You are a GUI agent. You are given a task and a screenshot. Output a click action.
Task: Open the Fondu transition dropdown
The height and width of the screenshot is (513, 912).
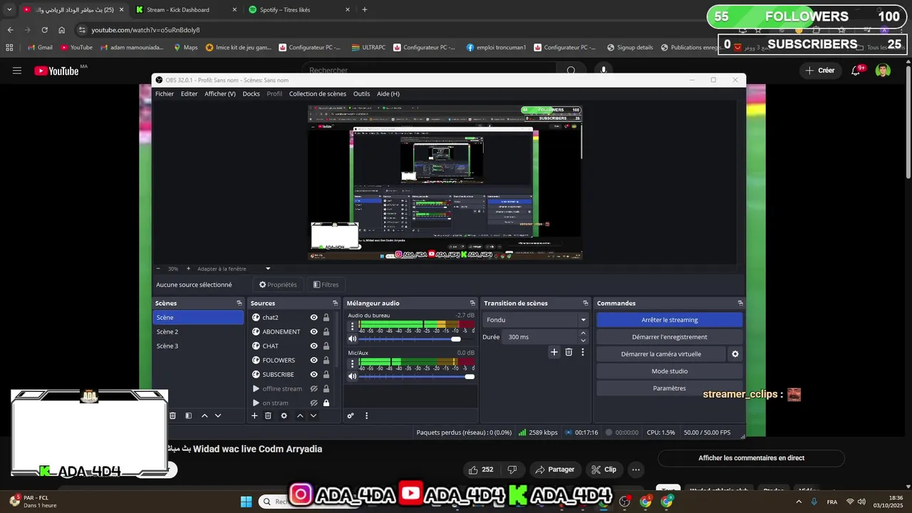535,320
